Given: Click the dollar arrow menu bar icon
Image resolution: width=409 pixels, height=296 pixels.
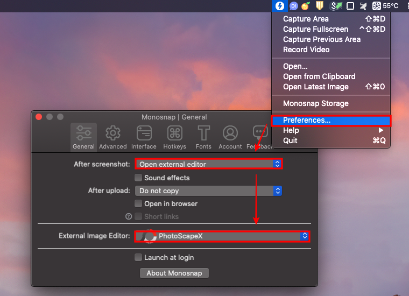Looking at the screenshot, I should [335, 6].
